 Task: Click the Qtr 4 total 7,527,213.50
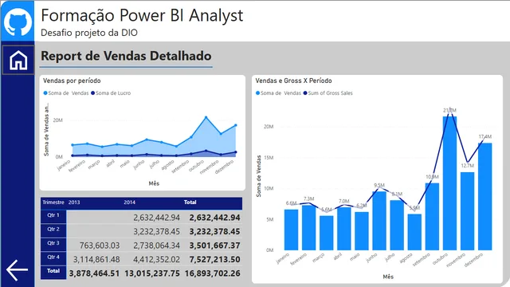pyautogui.click(x=214, y=259)
